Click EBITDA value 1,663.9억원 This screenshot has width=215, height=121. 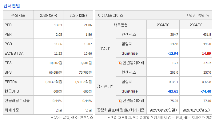coord(53,82)
